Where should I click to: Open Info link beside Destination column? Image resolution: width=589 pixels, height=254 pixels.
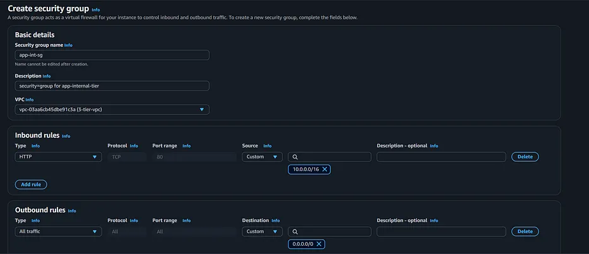point(276,221)
